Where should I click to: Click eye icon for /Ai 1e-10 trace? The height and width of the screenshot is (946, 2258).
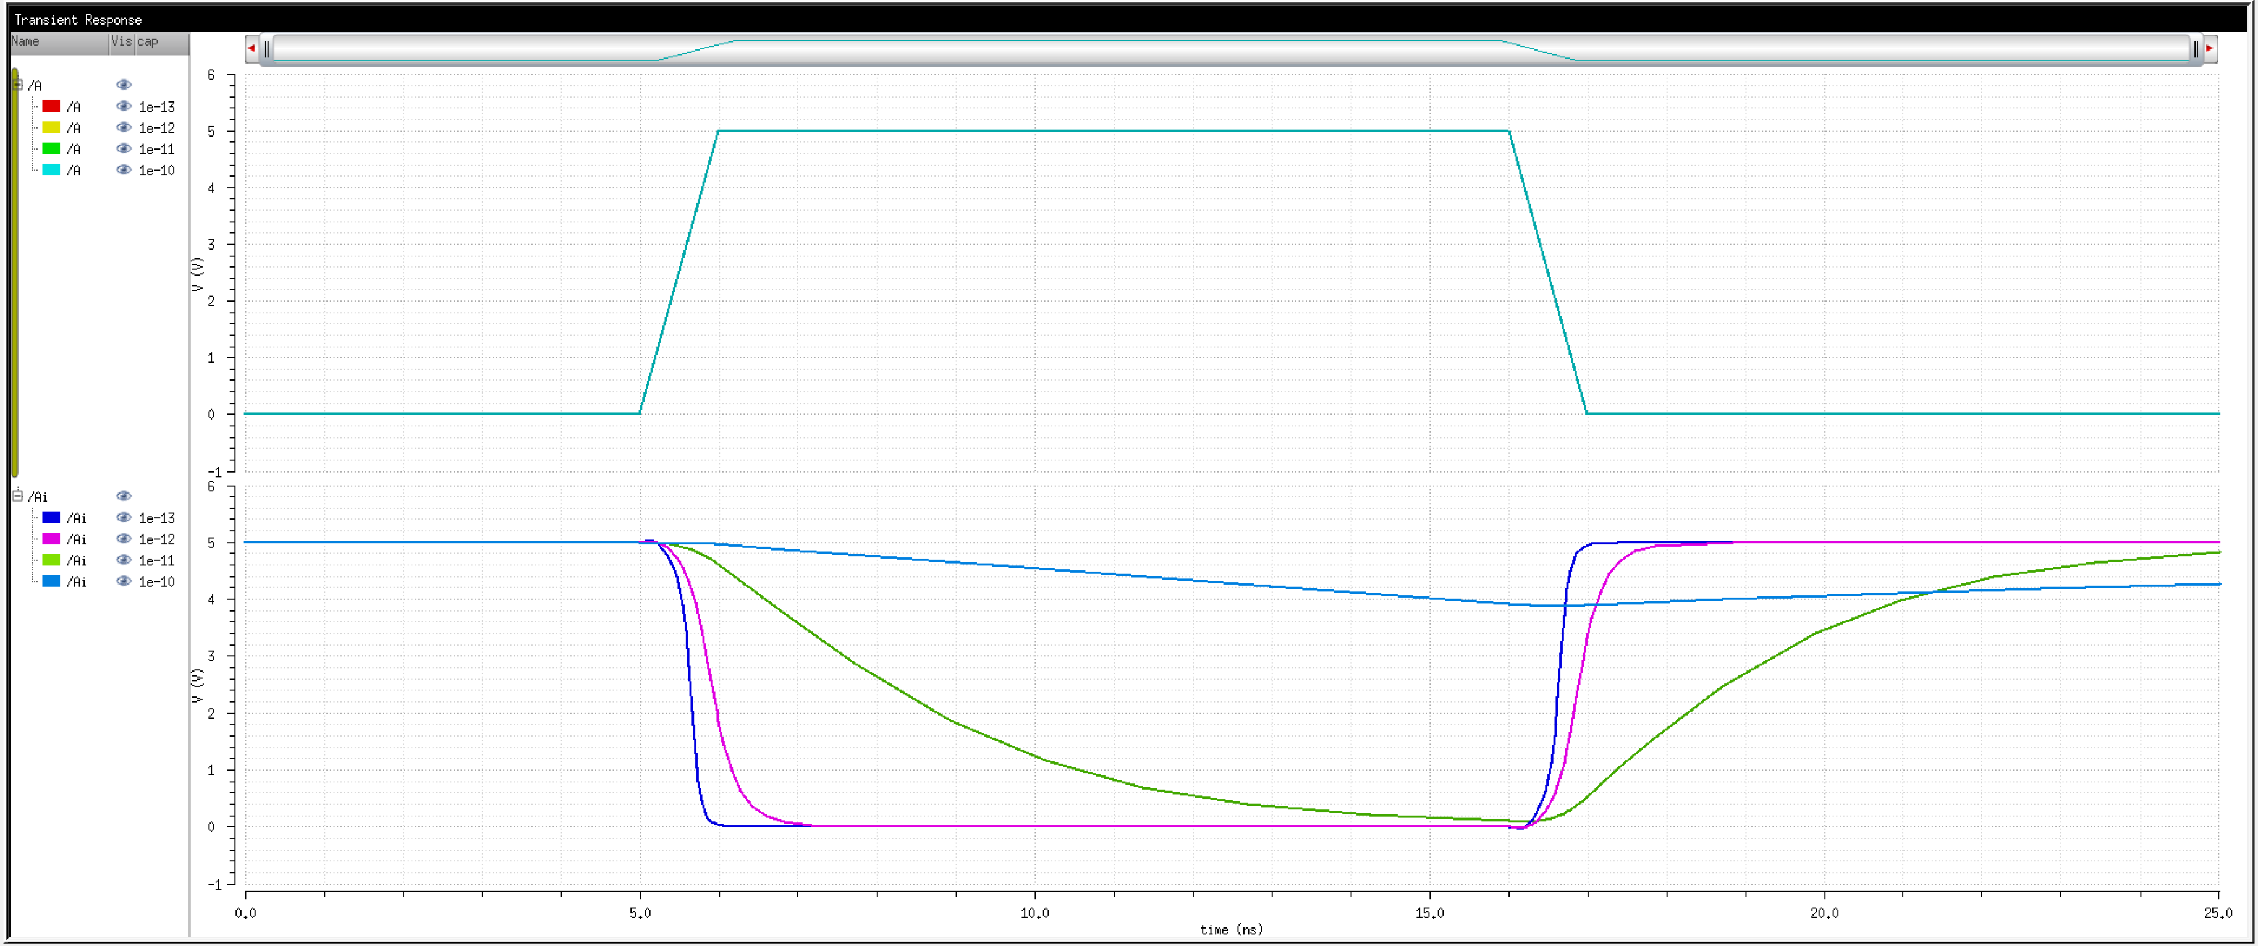[124, 580]
